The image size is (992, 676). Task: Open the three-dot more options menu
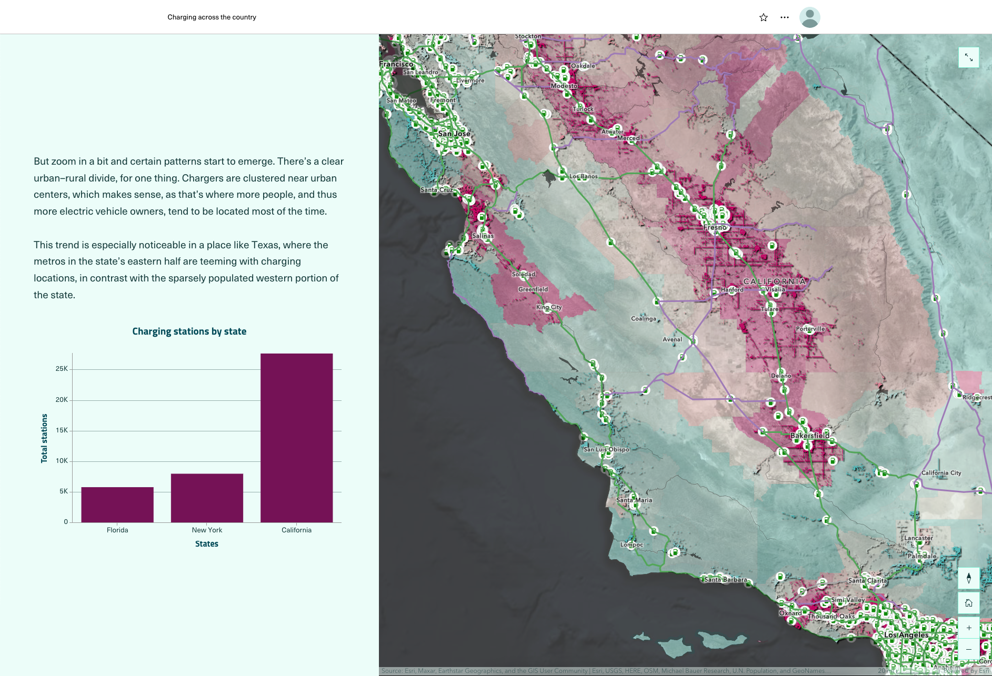coord(785,17)
